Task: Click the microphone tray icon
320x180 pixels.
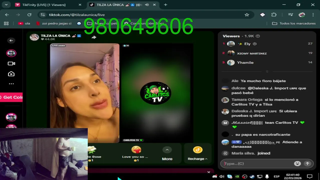Action: pyautogui.click(x=267, y=176)
